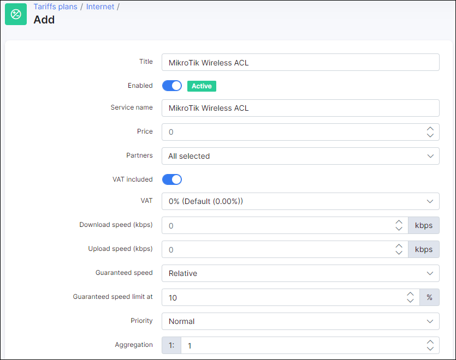The image size is (456, 360).
Task: Click the 1: prefix of Aggregation
Action: click(x=171, y=345)
